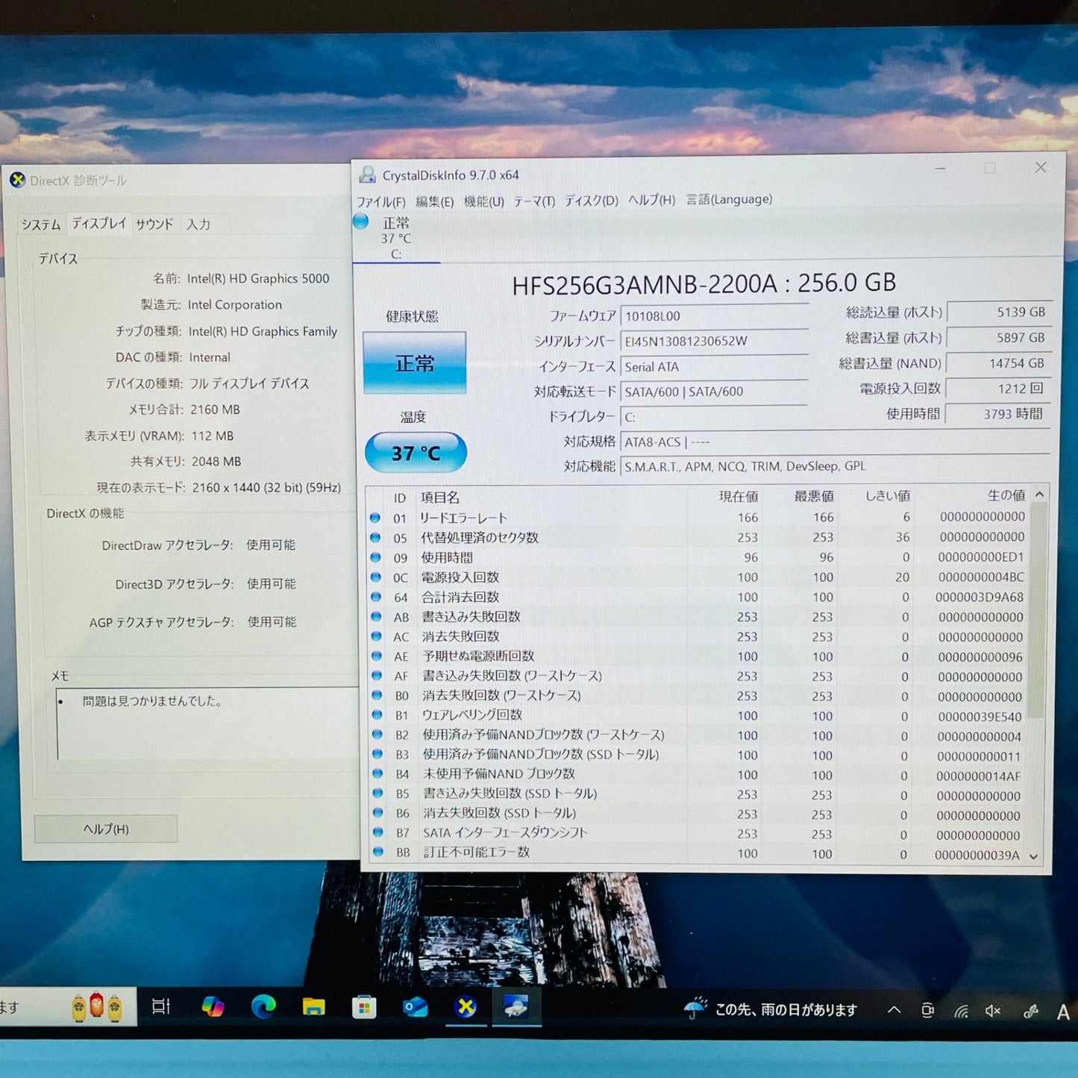1078x1078 pixels.
Task: Click the volume muted tray icon
Action: click(x=992, y=1011)
